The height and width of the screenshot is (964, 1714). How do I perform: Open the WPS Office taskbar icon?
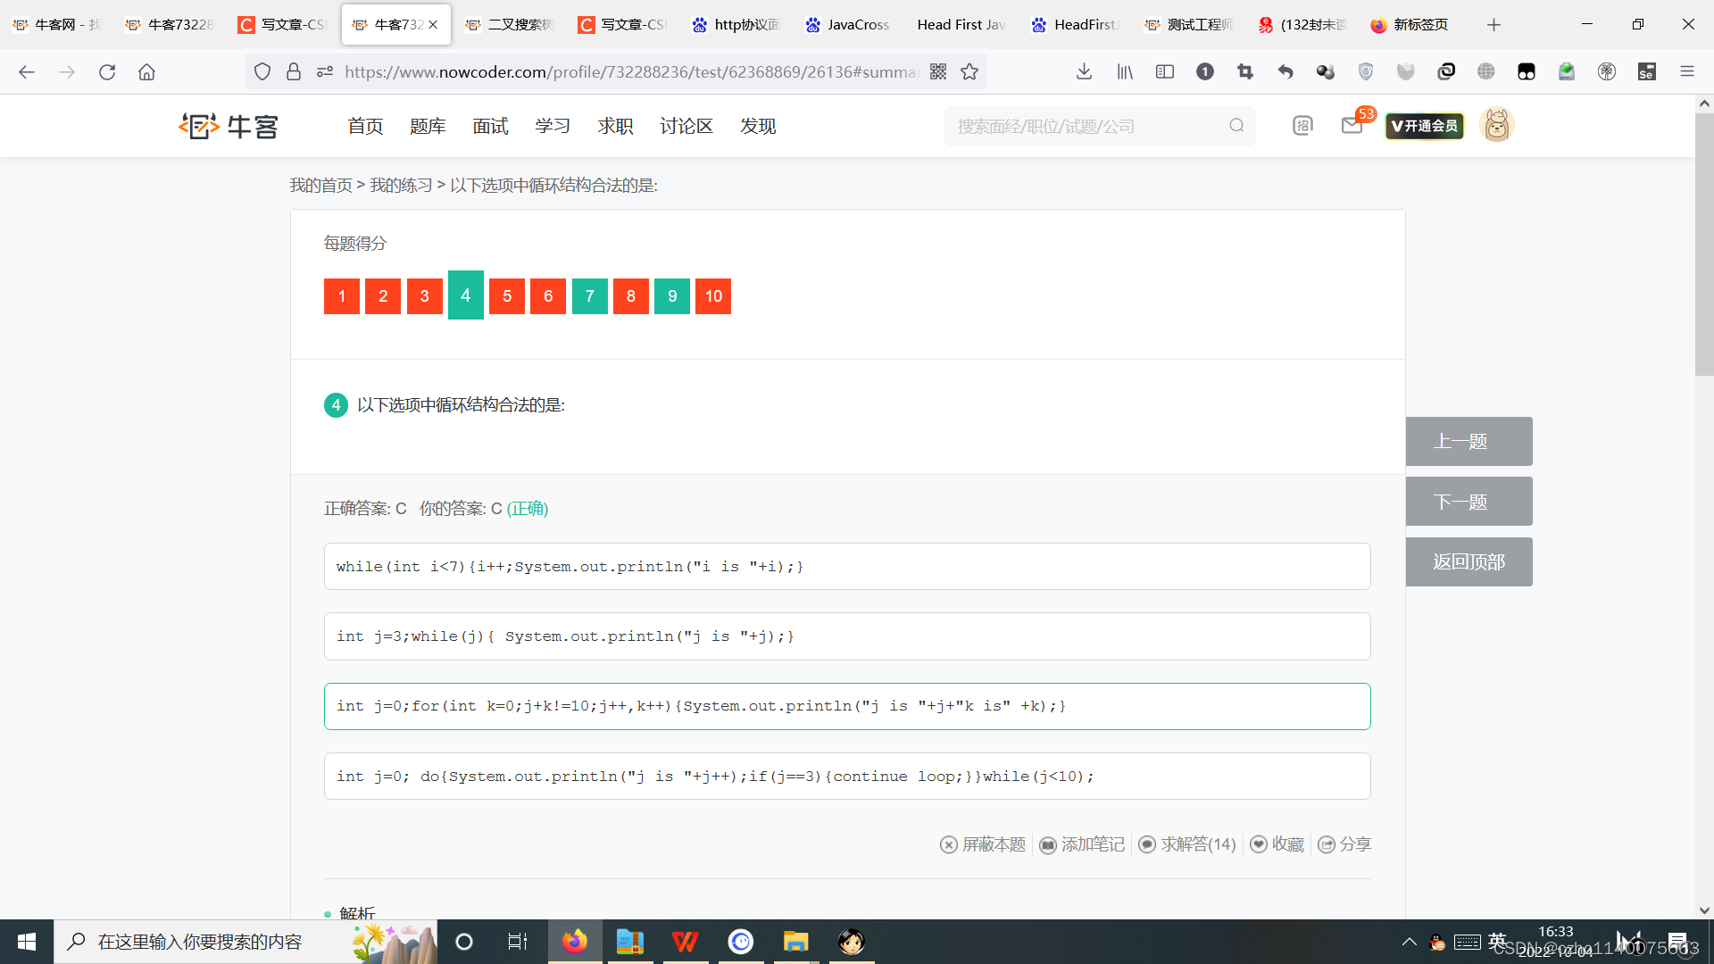(686, 942)
